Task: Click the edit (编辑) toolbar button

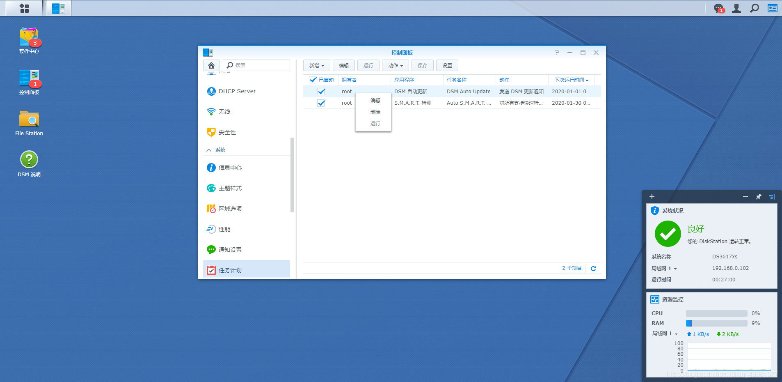Action: 344,66
